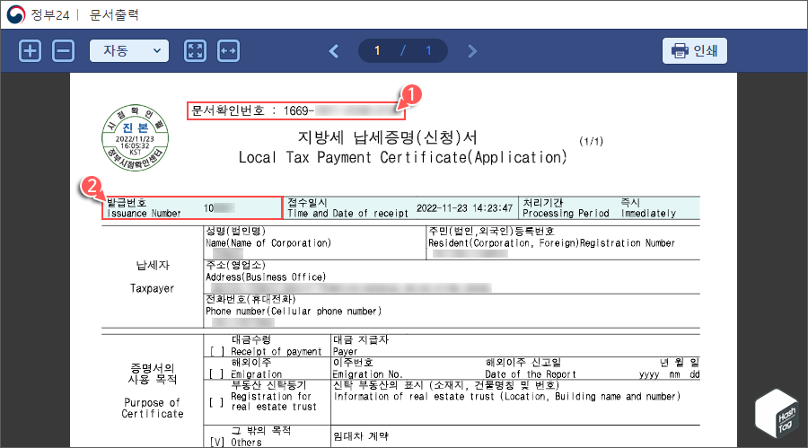Click receipt date 2022-11-23 14:23:47
The width and height of the screenshot is (808, 448).
(464, 207)
